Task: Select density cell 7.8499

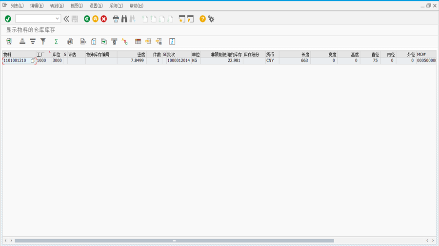Action: coord(132,61)
